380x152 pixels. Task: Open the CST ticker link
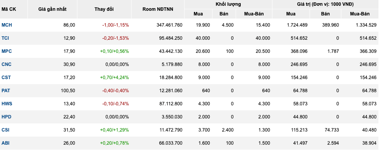pos(6,77)
